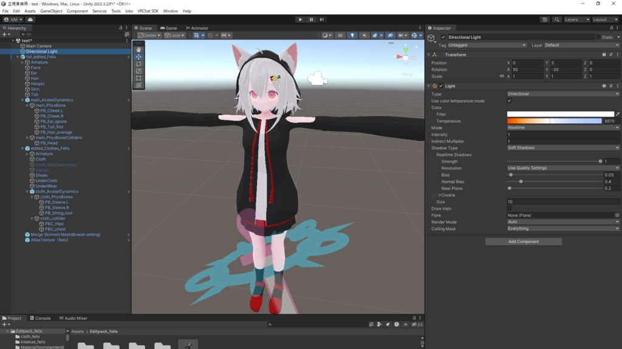Toggle scene audio icon
The image size is (622, 349).
point(364,35)
